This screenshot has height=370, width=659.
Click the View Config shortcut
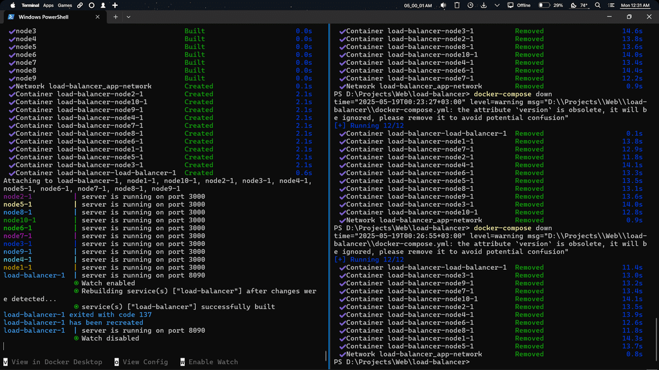[x=141, y=362]
